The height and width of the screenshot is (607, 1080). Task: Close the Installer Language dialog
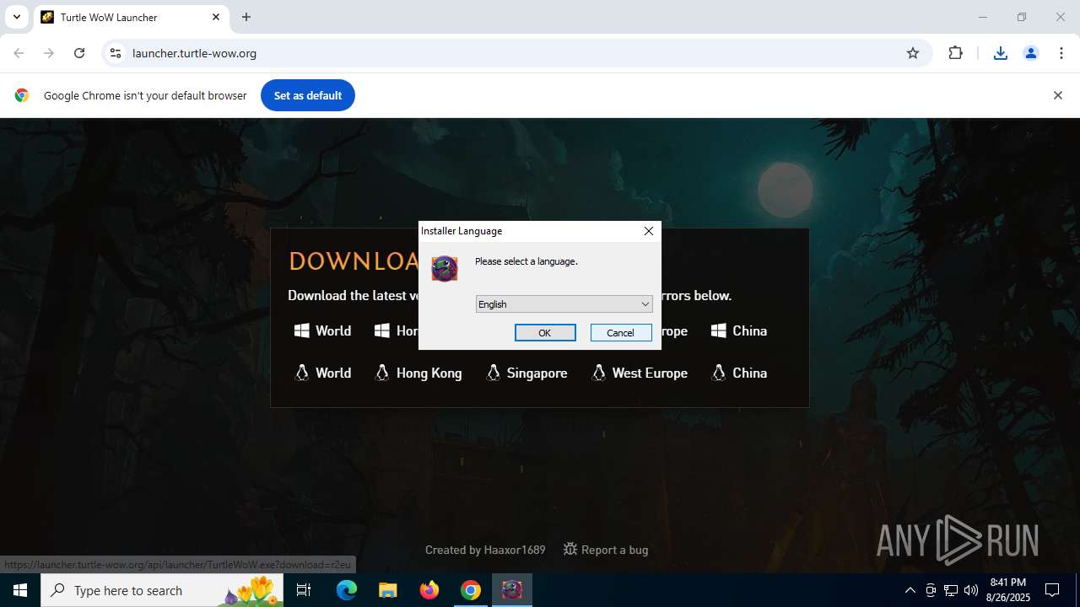[x=648, y=231]
